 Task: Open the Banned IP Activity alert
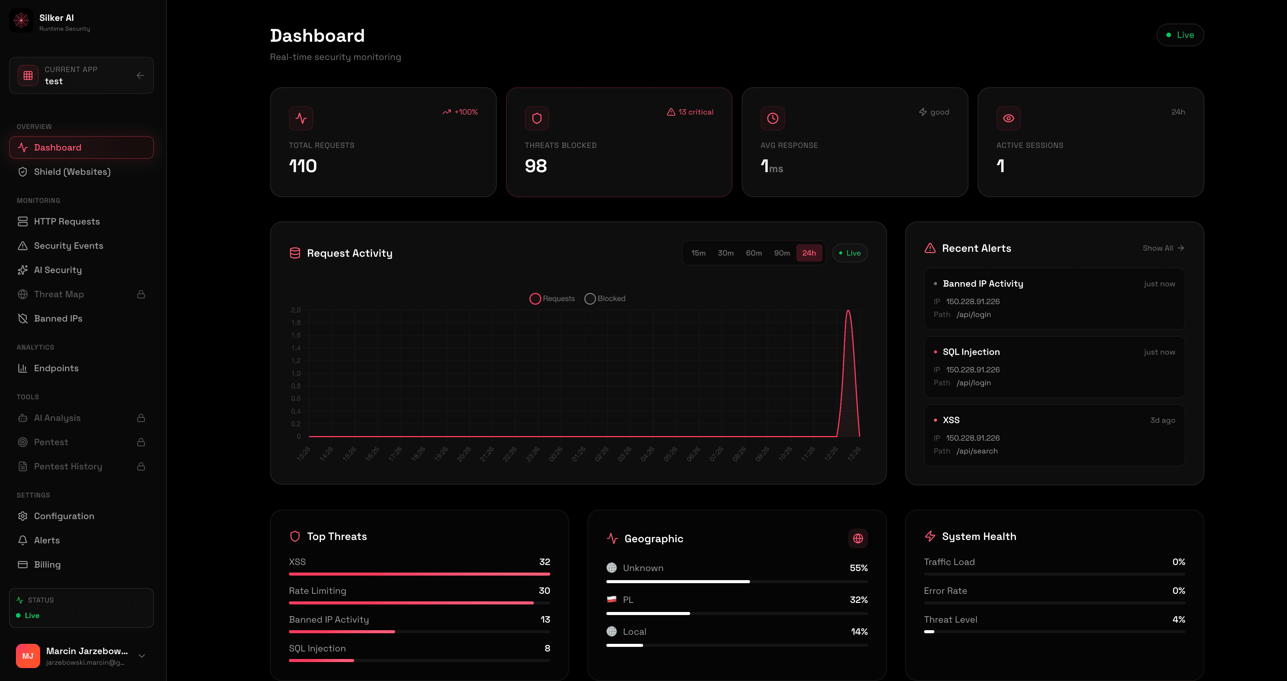pyautogui.click(x=1054, y=299)
